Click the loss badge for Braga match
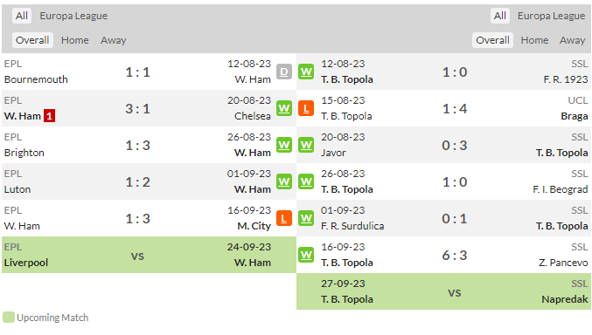The width and height of the screenshot is (592, 335). pyautogui.click(x=306, y=108)
